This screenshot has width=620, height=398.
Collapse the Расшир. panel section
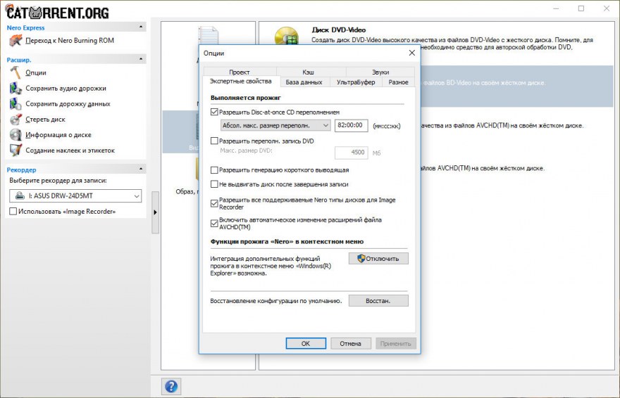[x=141, y=59]
